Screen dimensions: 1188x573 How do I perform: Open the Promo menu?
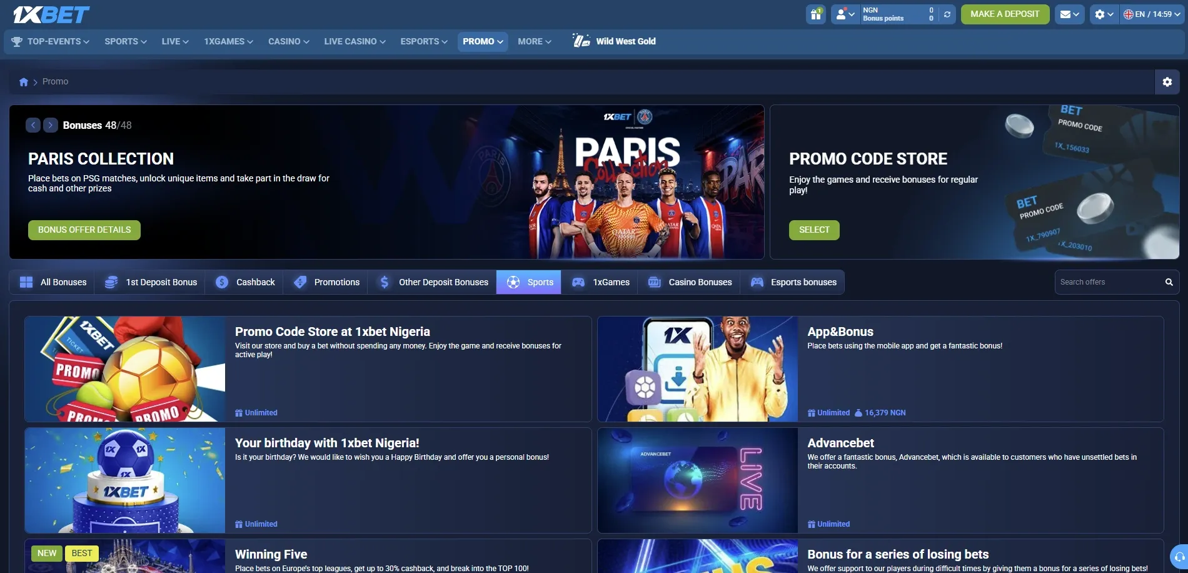(483, 41)
